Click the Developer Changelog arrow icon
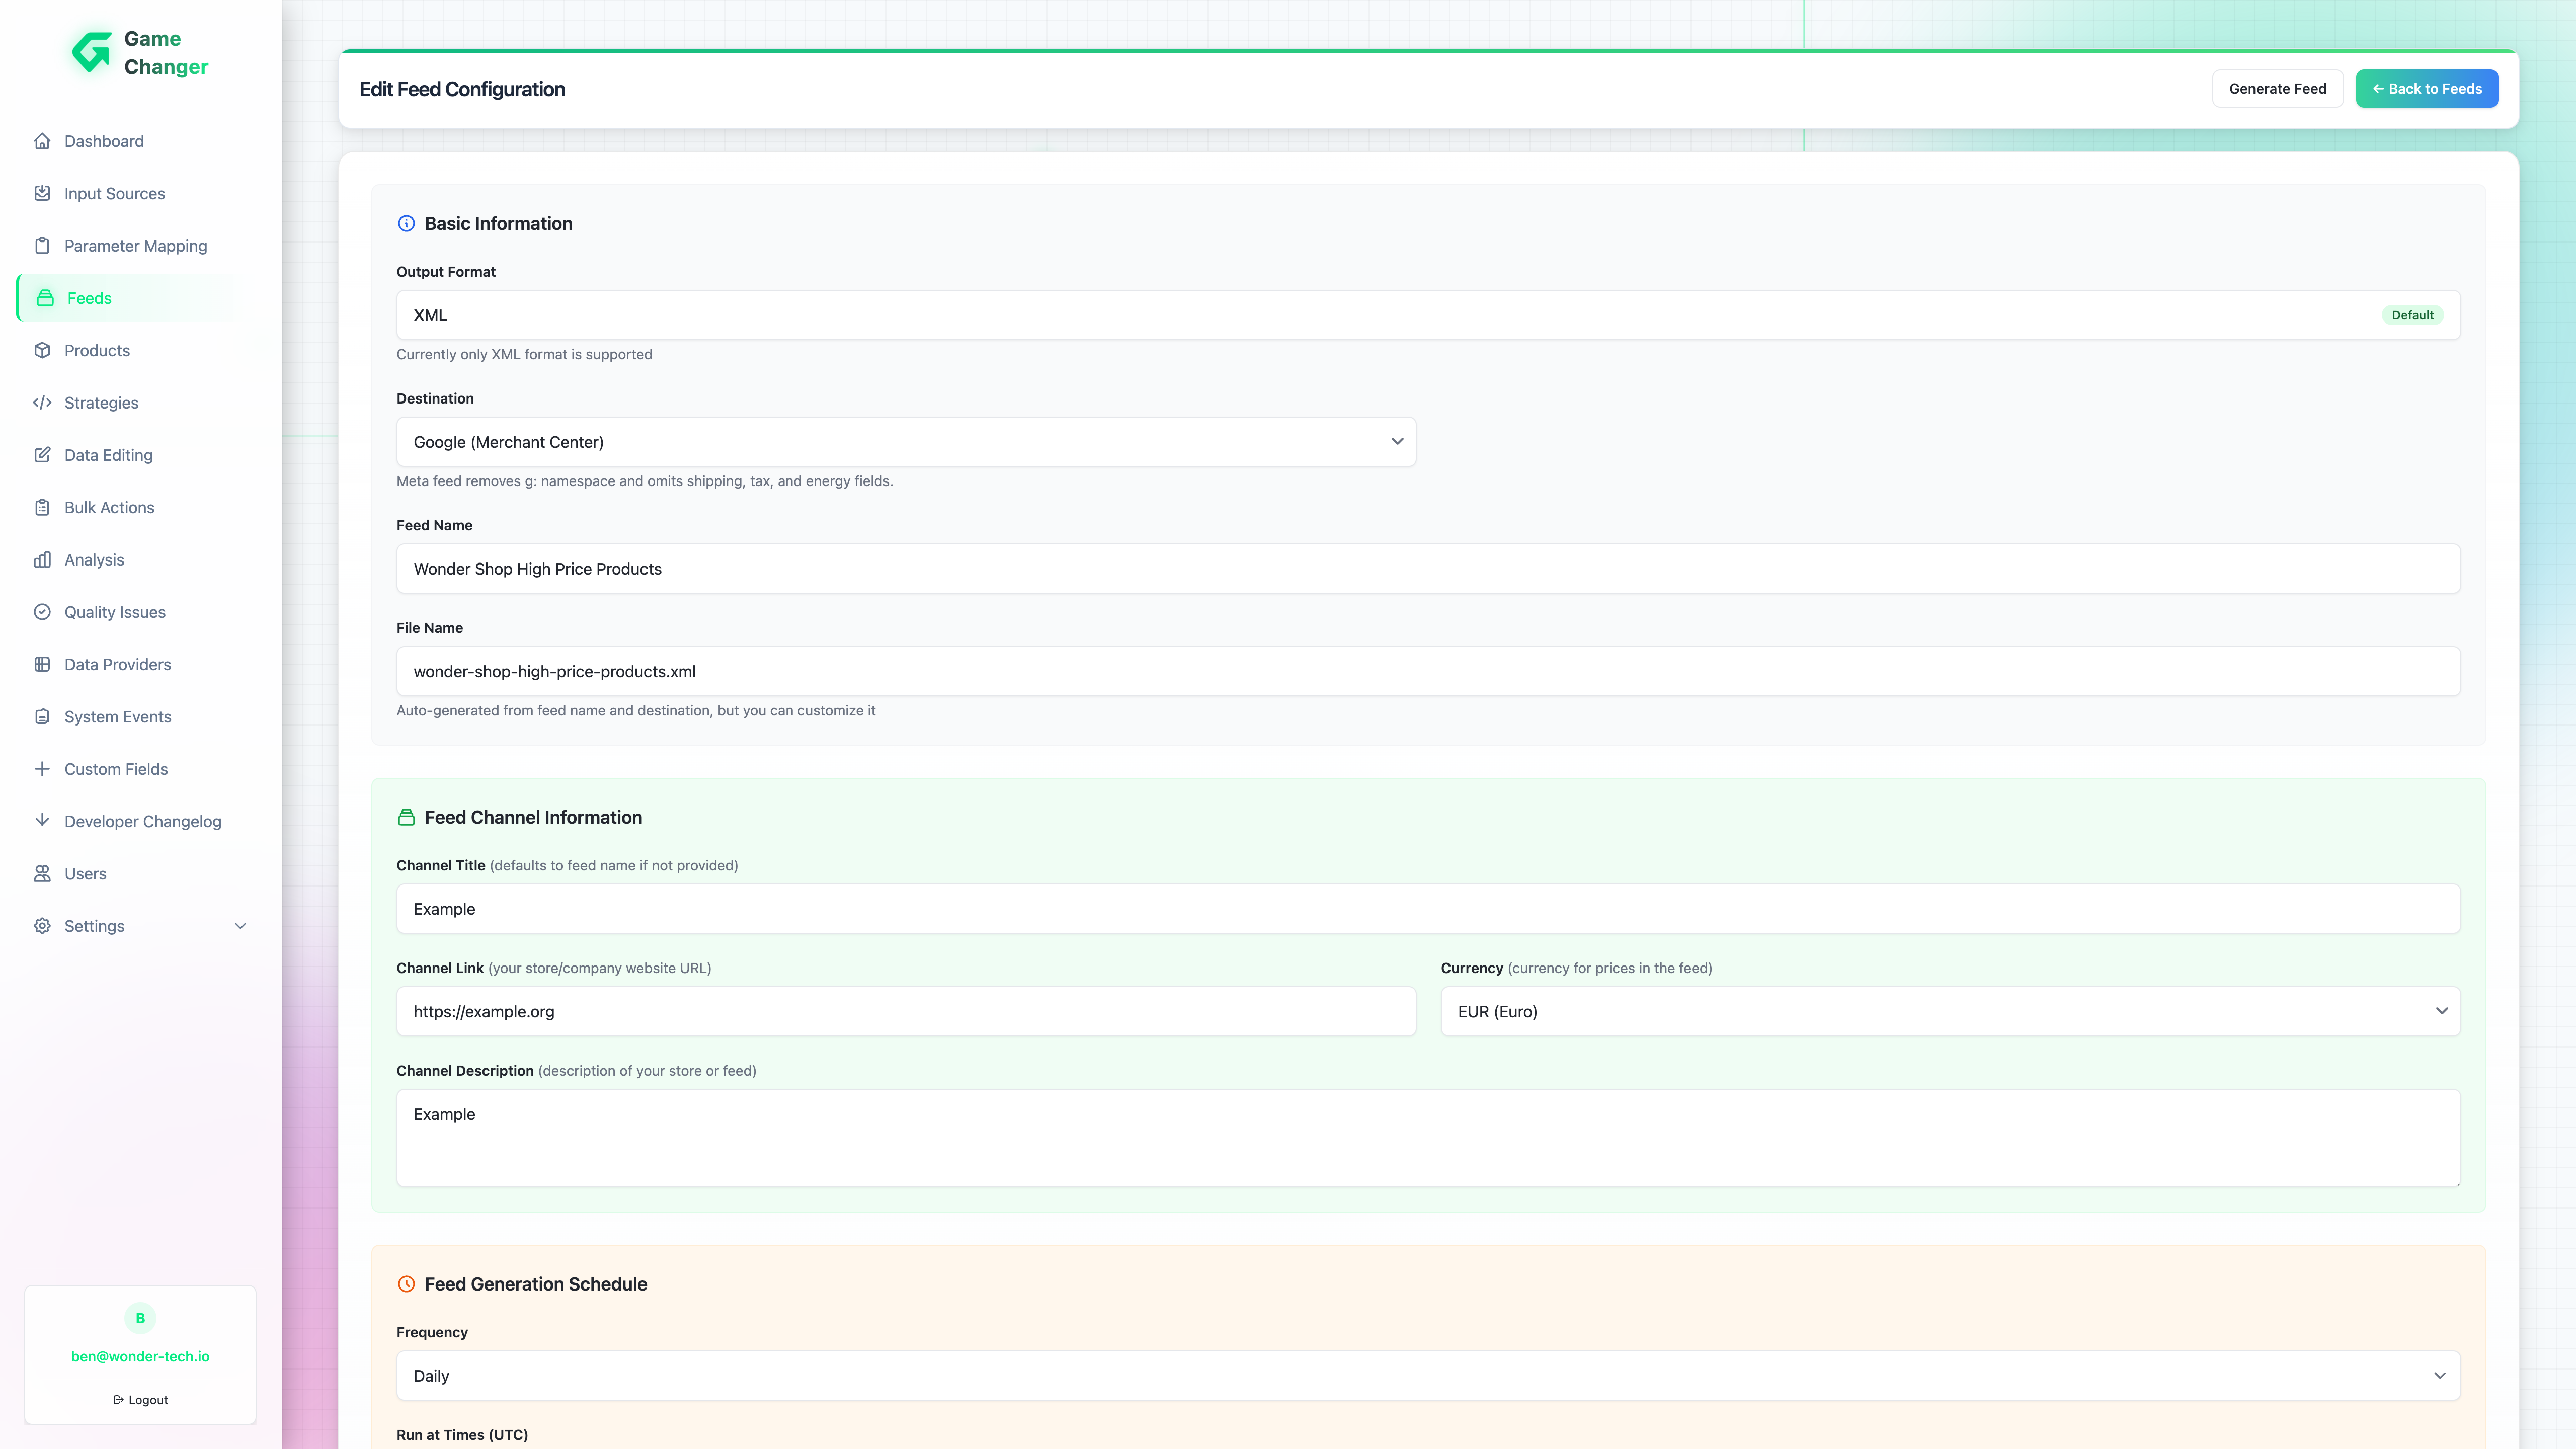 pos(42,820)
